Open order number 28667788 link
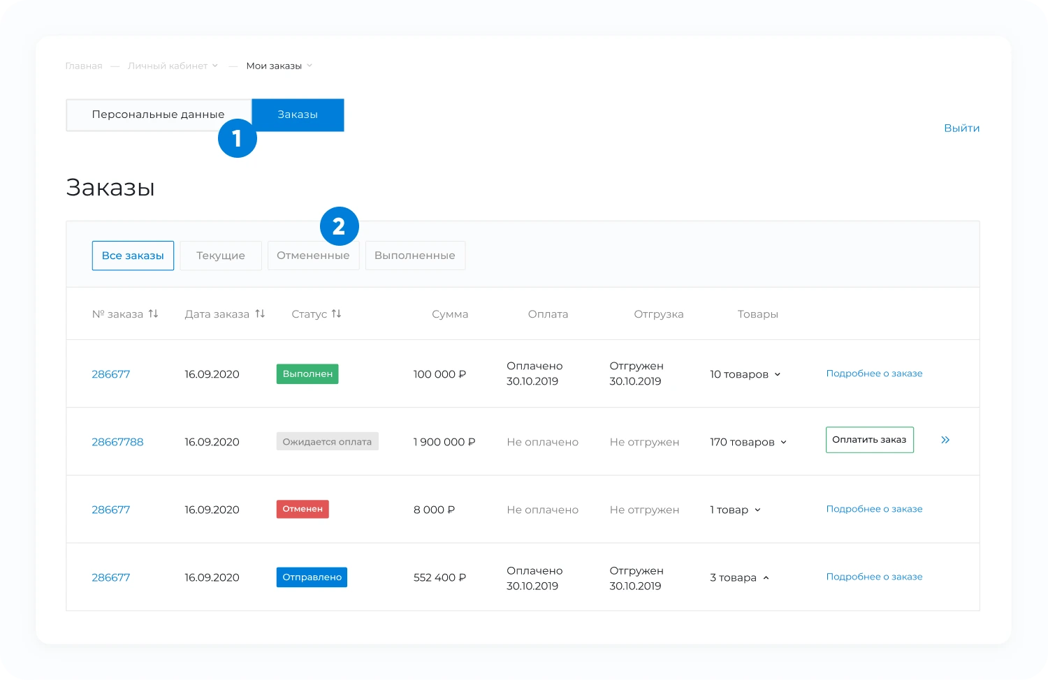Image resolution: width=1048 pixels, height=680 pixels. pyautogui.click(x=117, y=442)
